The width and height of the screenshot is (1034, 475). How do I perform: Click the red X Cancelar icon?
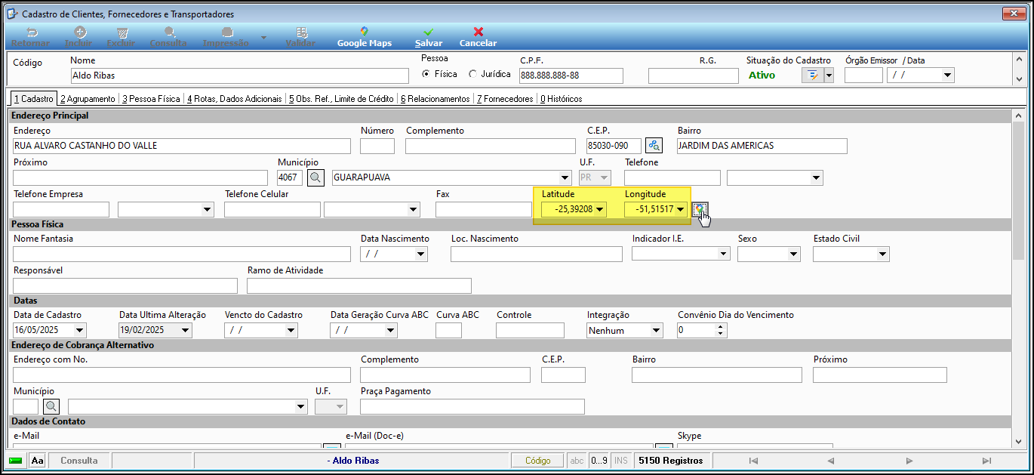click(x=478, y=32)
